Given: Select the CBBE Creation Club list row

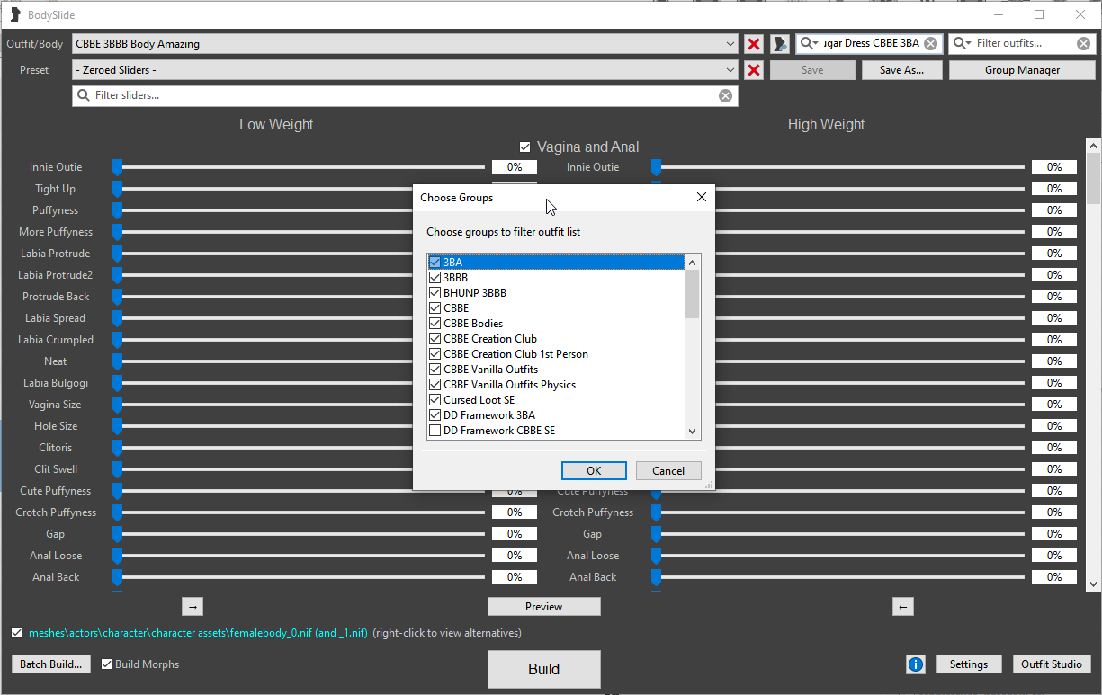Looking at the screenshot, I should tap(557, 339).
